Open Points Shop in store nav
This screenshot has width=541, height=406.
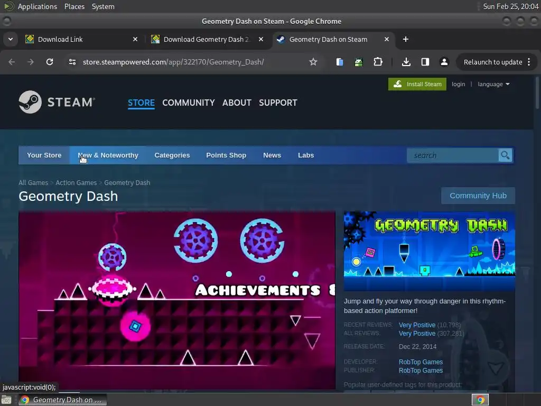click(226, 155)
